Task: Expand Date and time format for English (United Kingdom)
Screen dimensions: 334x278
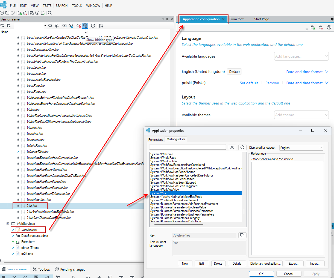Action: [x=307, y=72]
